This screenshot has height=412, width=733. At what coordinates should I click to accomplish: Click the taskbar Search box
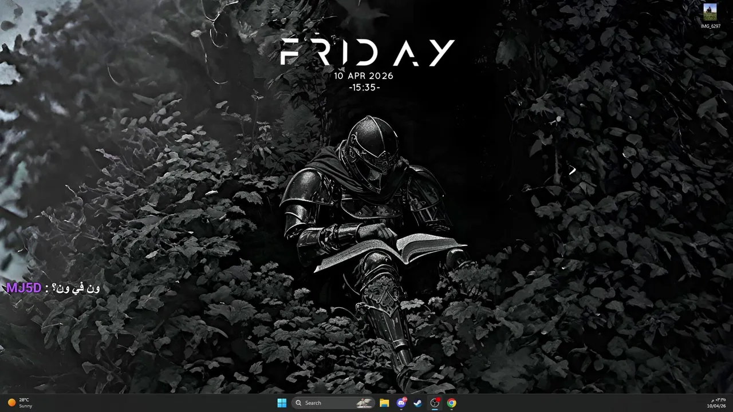point(333,403)
